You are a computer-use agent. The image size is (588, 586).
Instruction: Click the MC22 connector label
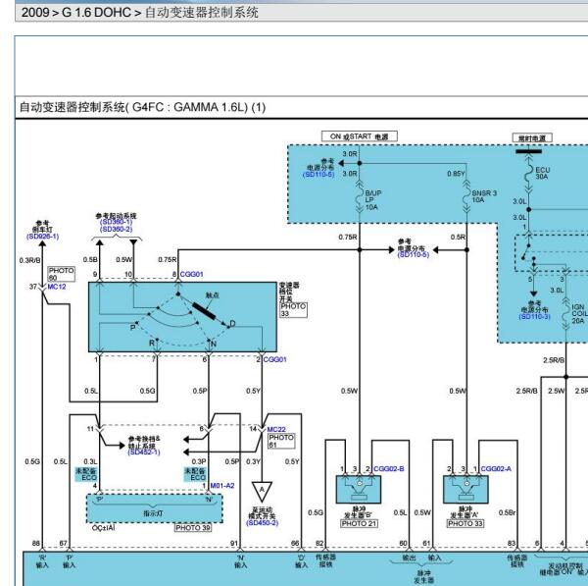(x=276, y=429)
